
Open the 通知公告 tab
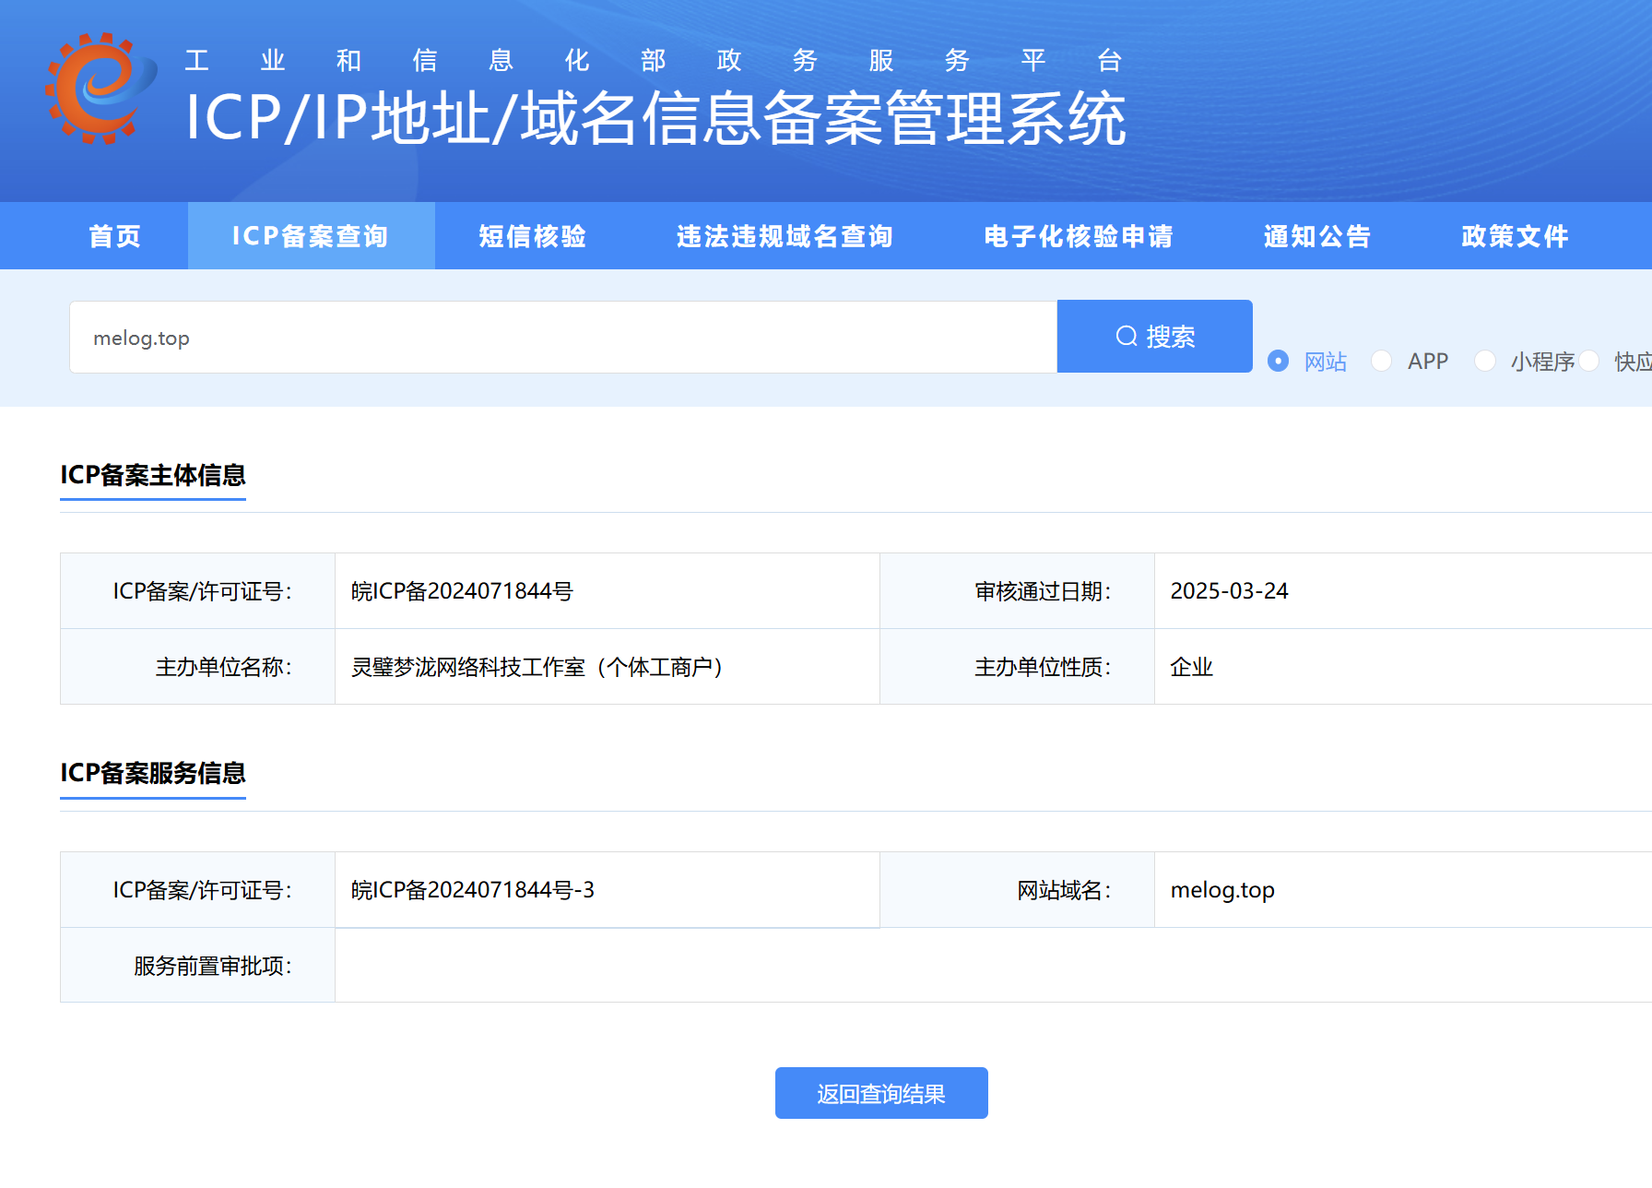click(1317, 236)
